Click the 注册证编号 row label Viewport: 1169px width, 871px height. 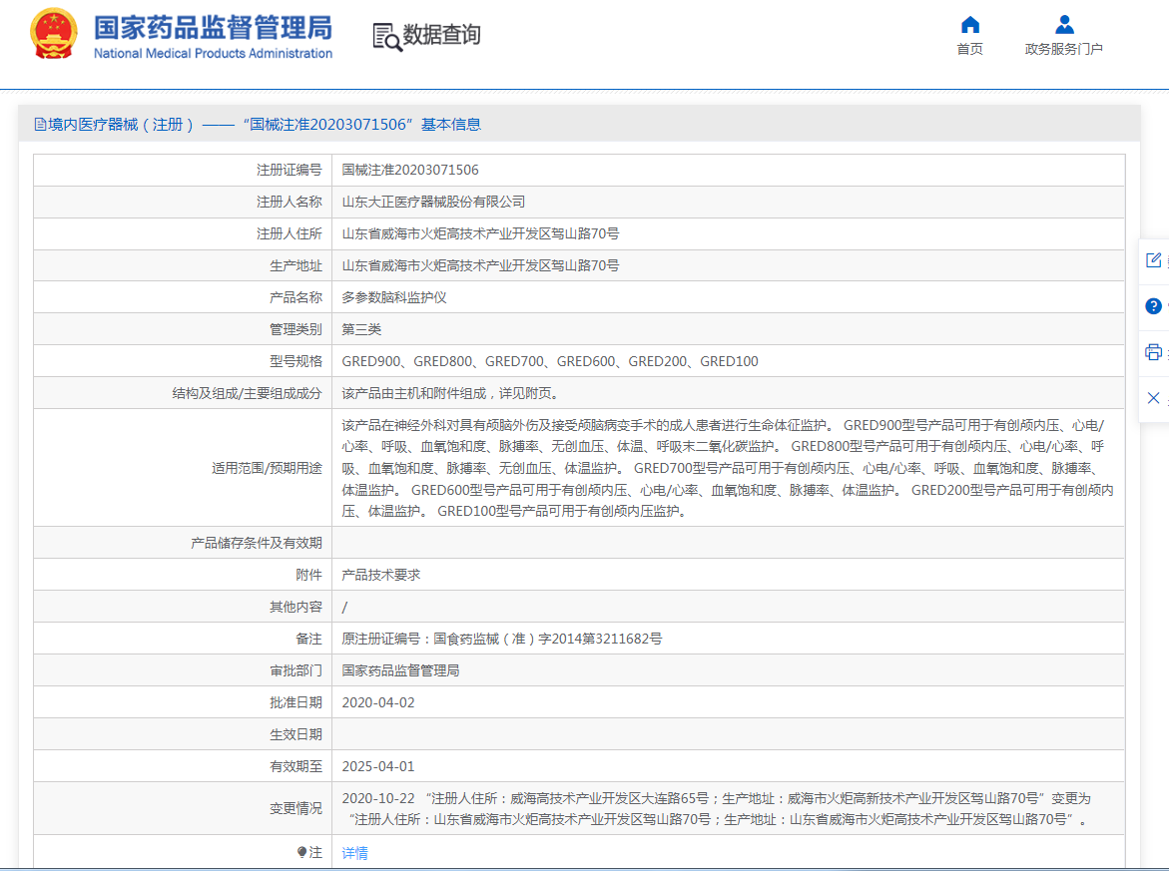point(290,170)
